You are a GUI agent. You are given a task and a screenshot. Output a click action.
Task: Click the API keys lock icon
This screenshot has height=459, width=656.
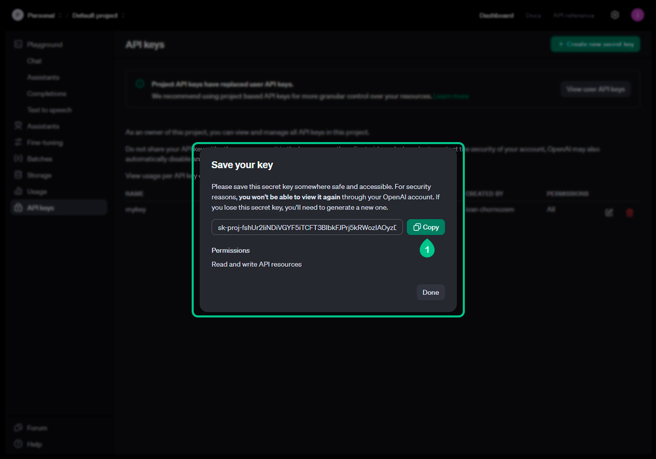coord(18,208)
